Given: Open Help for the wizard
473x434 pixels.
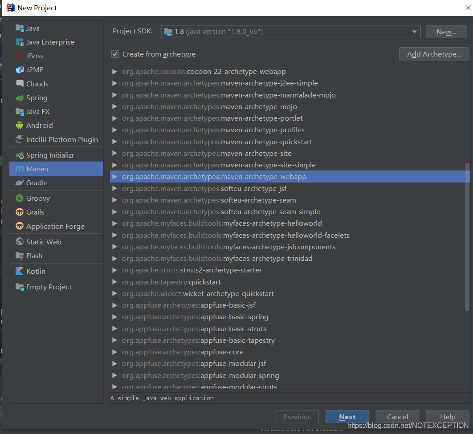Looking at the screenshot, I should coord(447,417).
